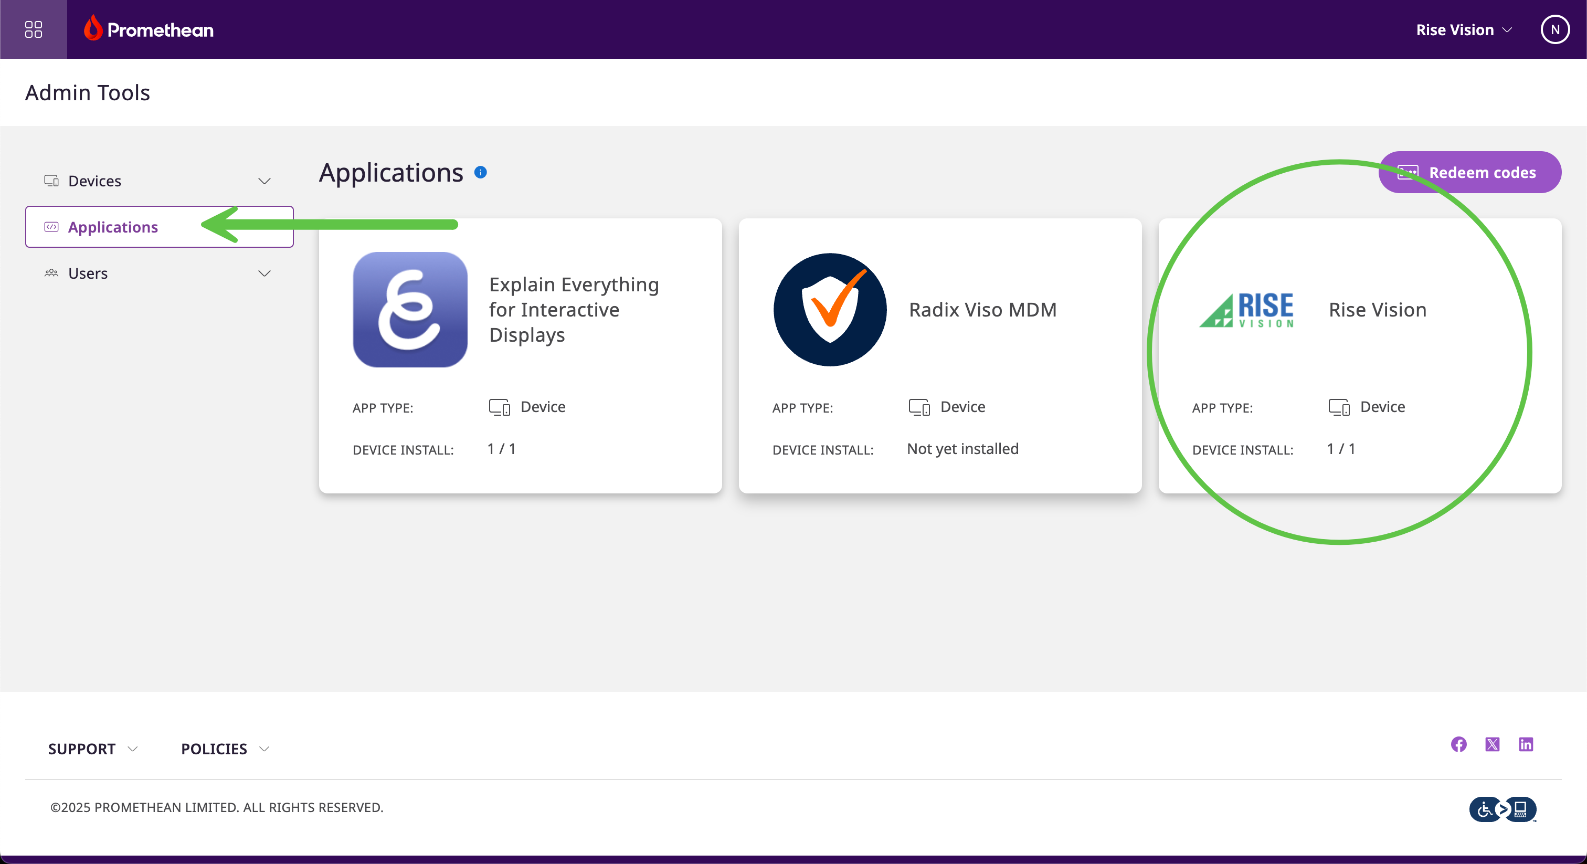Open Promethean's X social icon

[x=1492, y=744]
